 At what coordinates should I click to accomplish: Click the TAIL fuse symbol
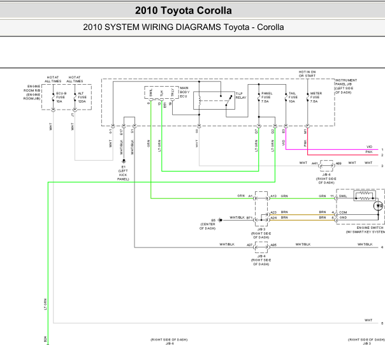pos(286,97)
